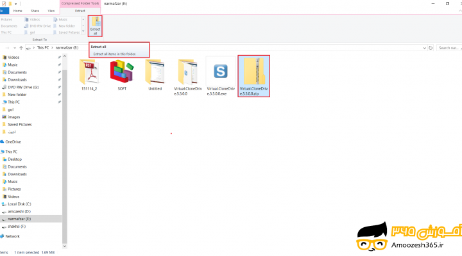Click navigation pane scrollbar down arrow

(x=65, y=246)
